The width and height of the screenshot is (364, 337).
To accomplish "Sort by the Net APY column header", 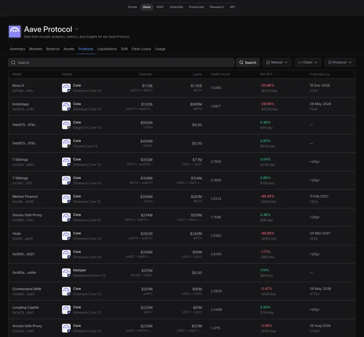I will [266, 74].
